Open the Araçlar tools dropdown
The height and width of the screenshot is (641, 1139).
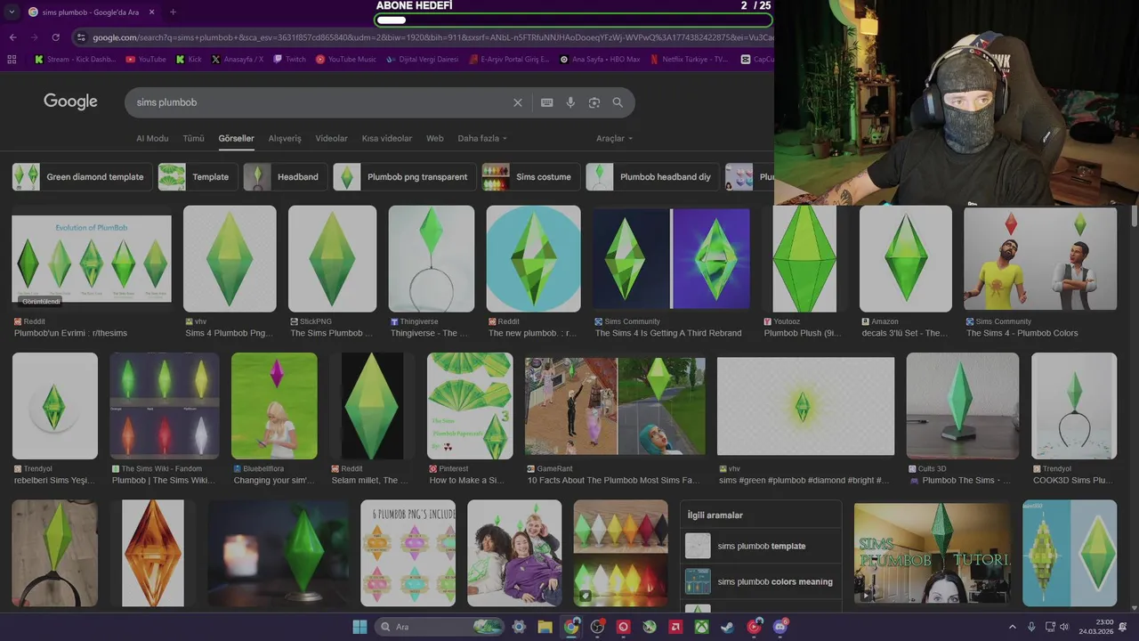615,139
